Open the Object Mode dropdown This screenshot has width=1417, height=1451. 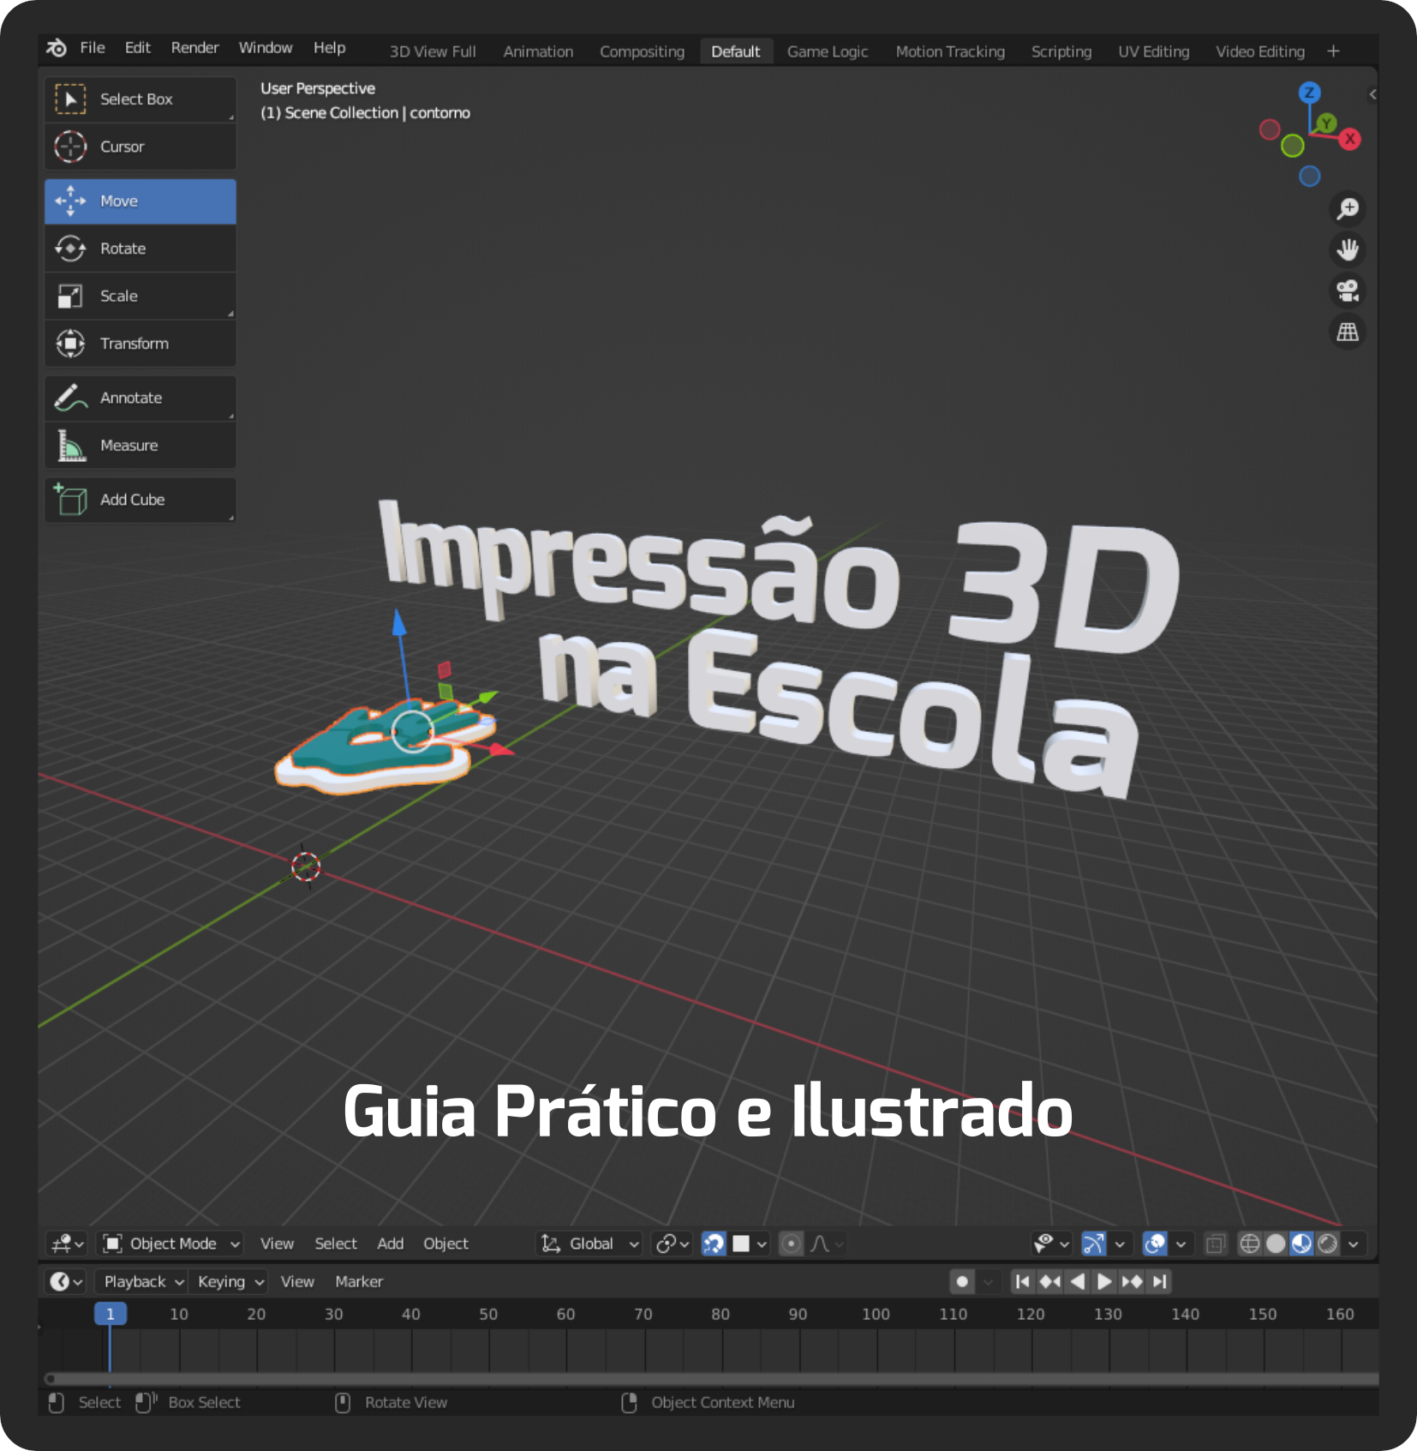[171, 1244]
